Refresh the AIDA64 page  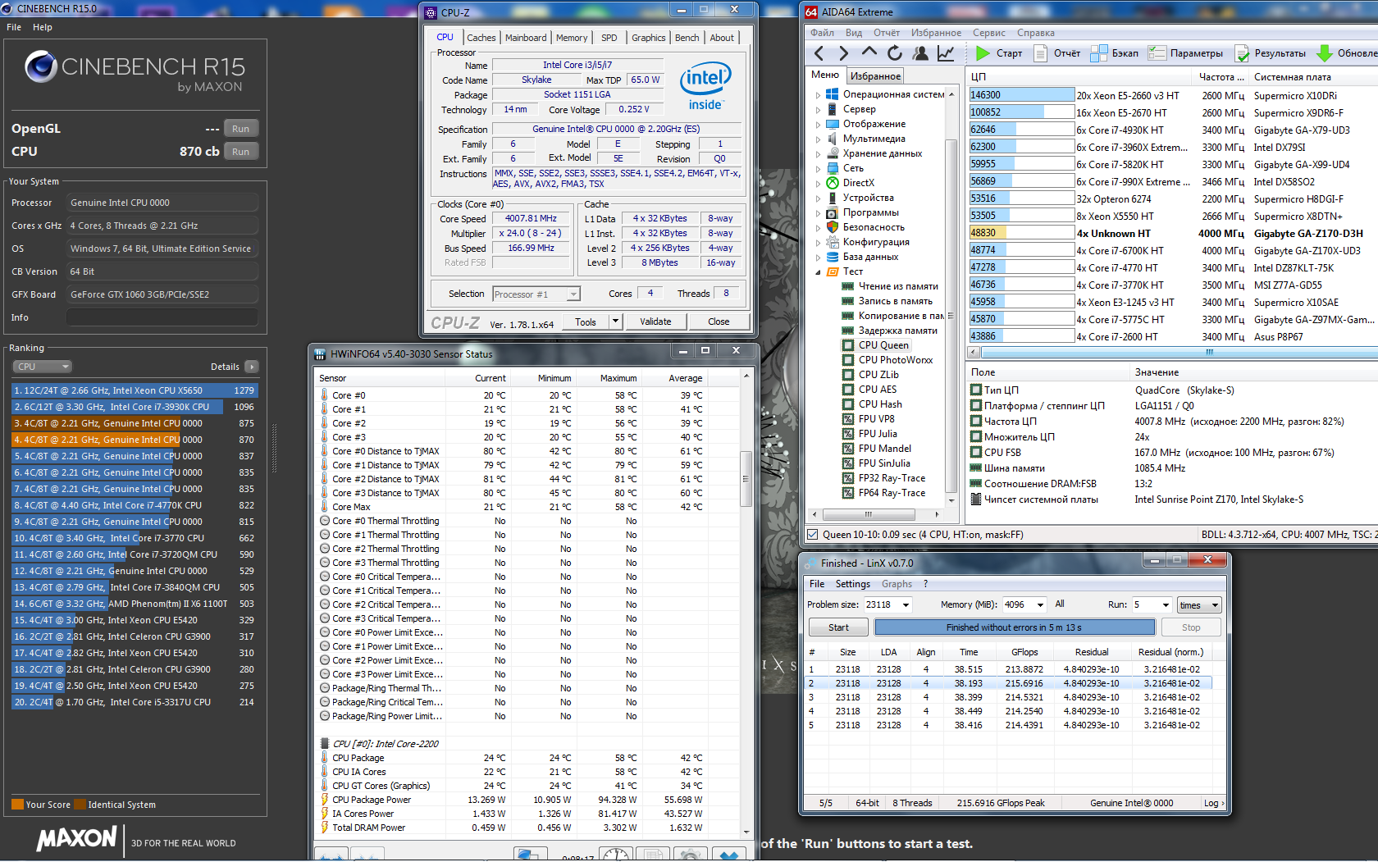(x=895, y=53)
